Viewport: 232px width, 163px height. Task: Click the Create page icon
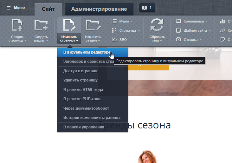coord(17,26)
